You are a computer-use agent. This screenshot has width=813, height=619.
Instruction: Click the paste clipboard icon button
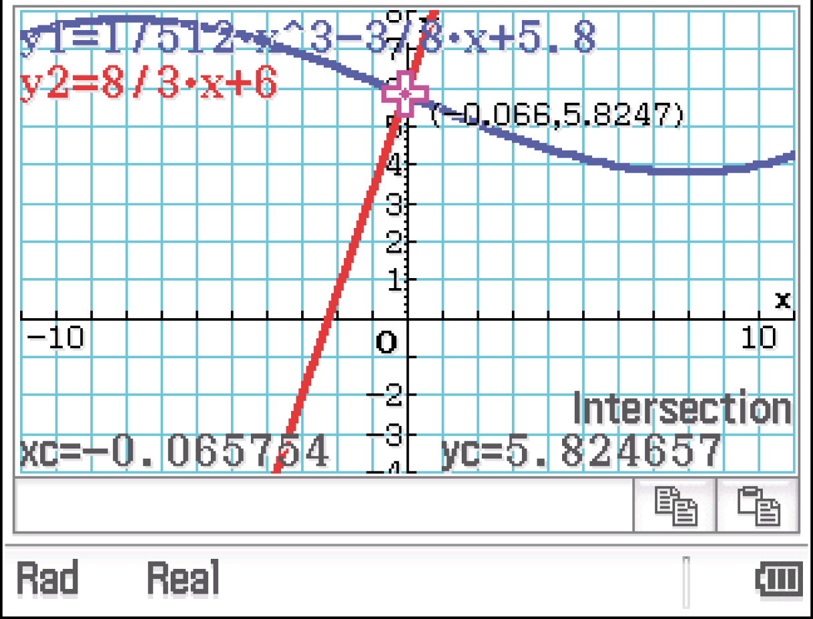(758, 505)
